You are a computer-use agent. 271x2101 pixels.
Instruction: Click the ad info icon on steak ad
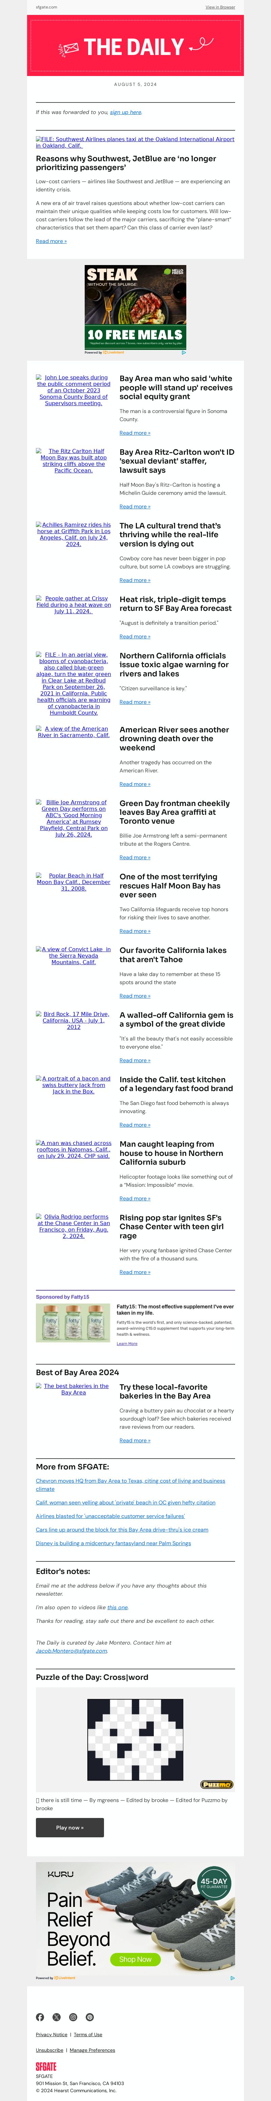click(183, 352)
